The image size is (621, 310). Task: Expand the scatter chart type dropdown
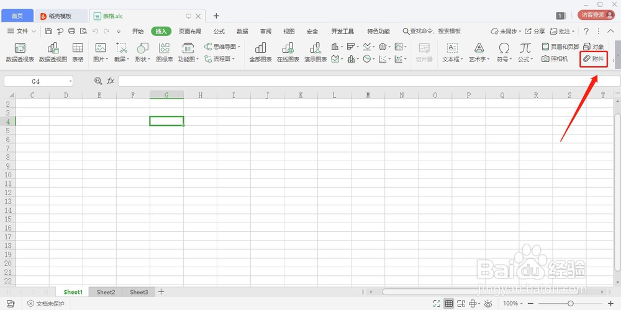390,59
